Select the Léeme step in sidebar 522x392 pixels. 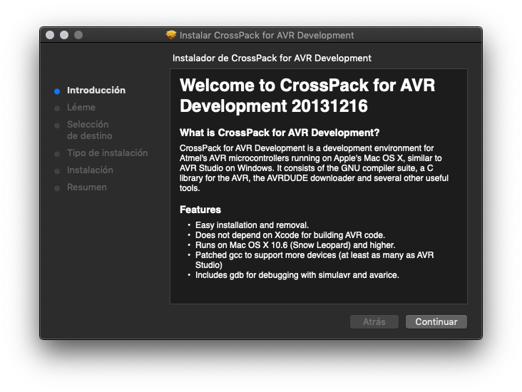coord(81,107)
